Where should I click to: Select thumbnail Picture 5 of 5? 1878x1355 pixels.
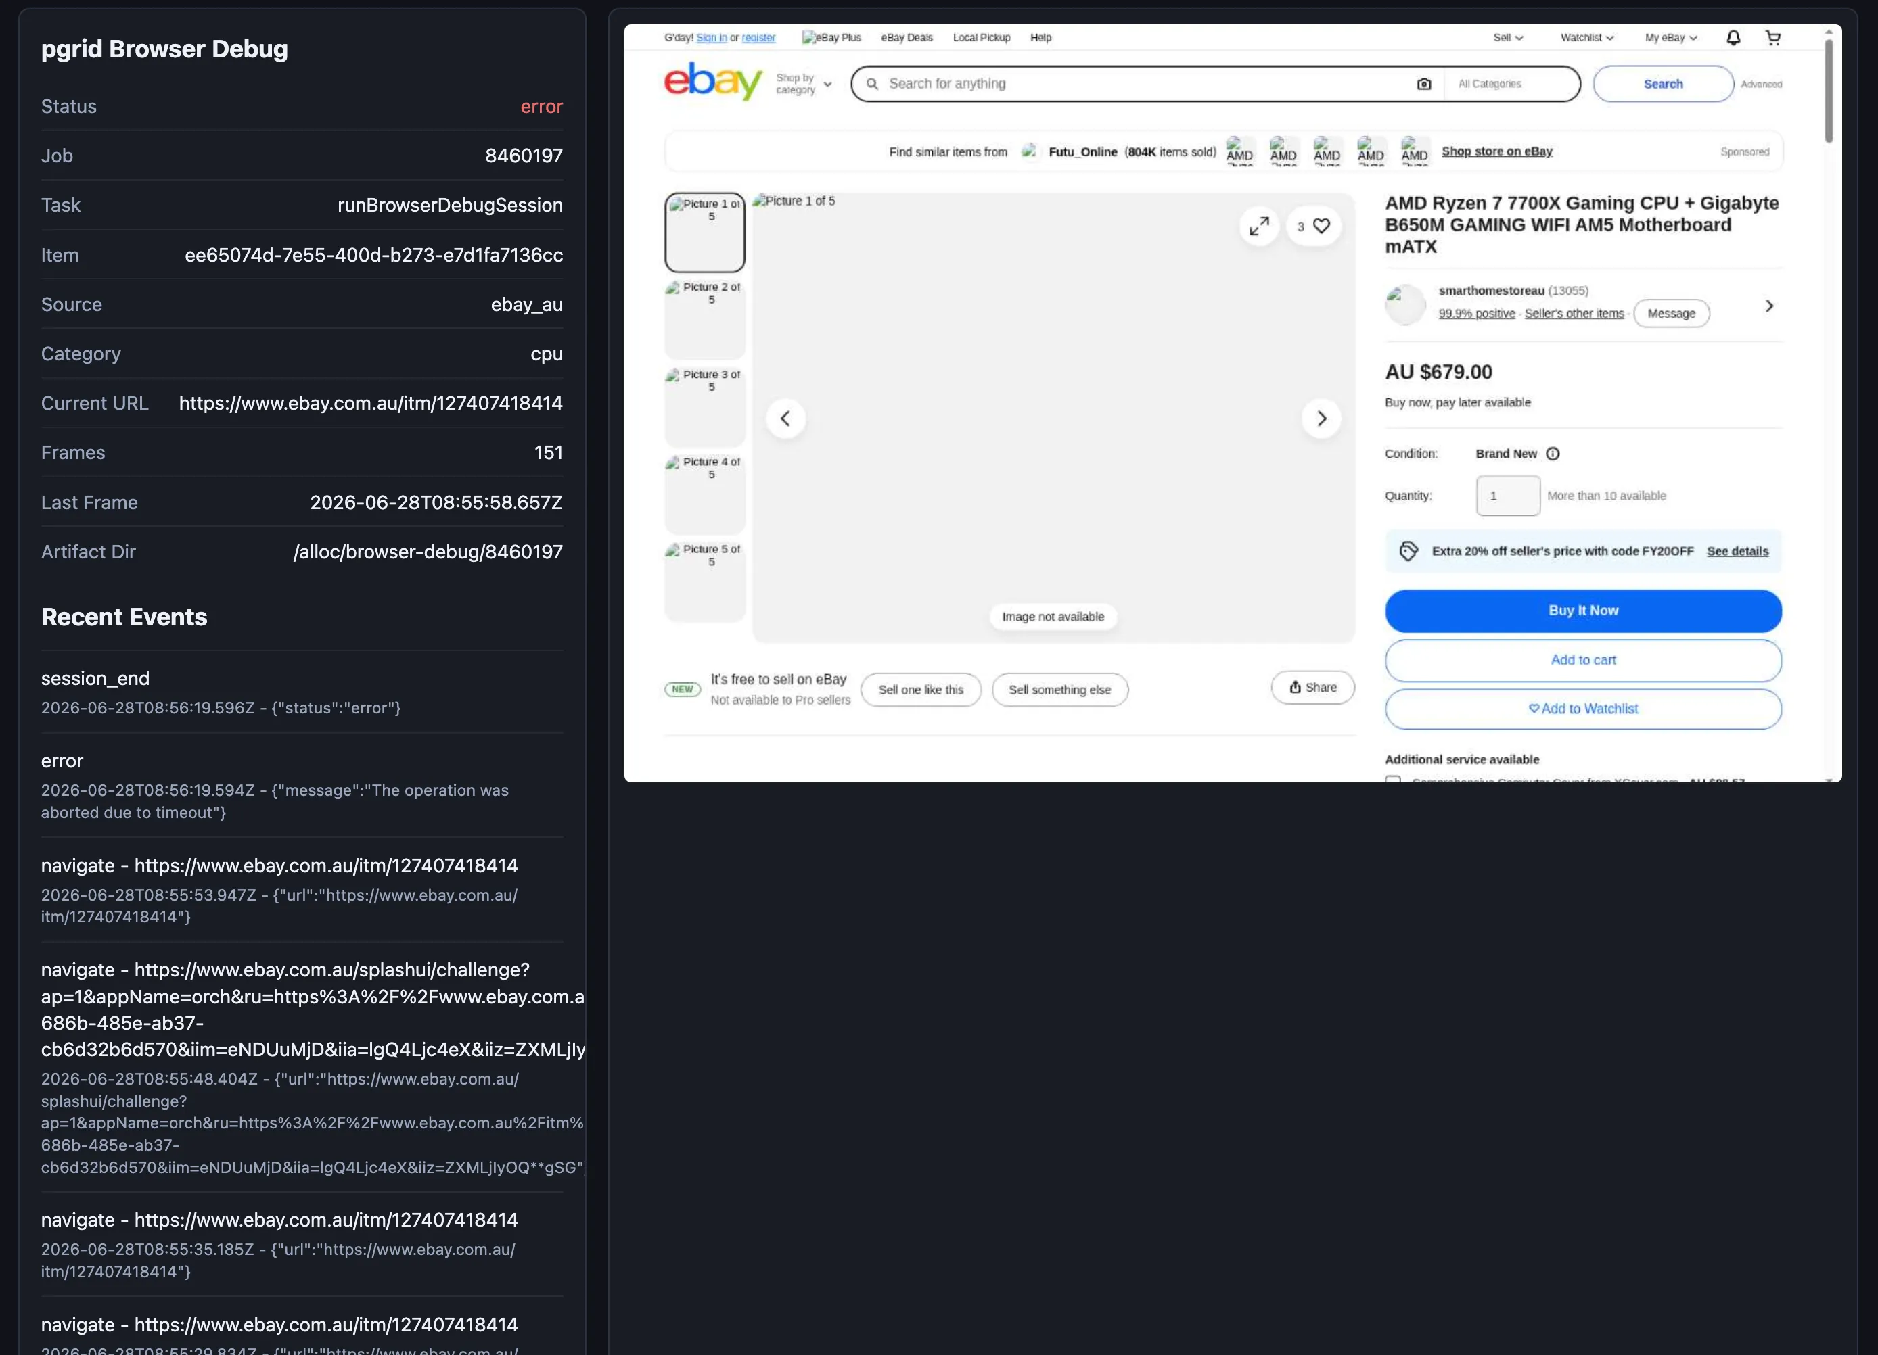coord(705,582)
